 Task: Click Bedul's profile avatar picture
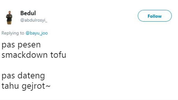(x=9, y=17)
